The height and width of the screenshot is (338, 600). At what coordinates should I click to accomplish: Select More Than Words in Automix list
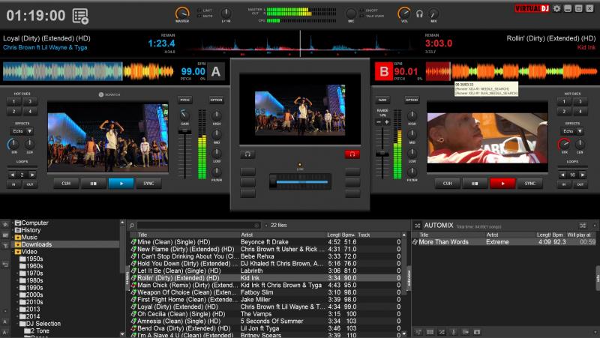pyautogui.click(x=504, y=242)
